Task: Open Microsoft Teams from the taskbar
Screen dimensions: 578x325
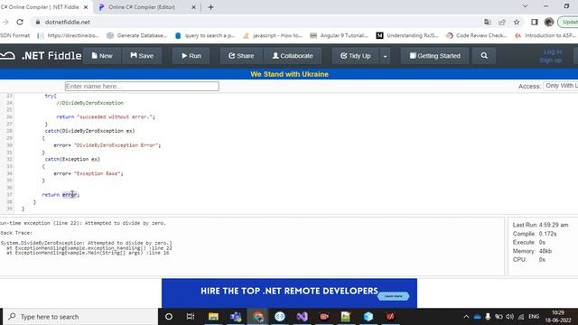Action: click(x=236, y=317)
